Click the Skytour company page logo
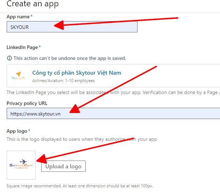 18,76
